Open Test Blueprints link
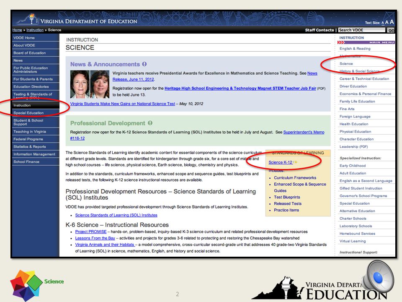This screenshot has width=402, height=302. pos(287,197)
